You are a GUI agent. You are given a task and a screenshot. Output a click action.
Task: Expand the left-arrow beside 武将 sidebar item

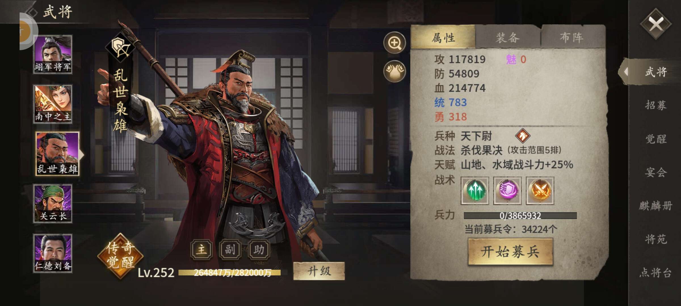point(625,72)
